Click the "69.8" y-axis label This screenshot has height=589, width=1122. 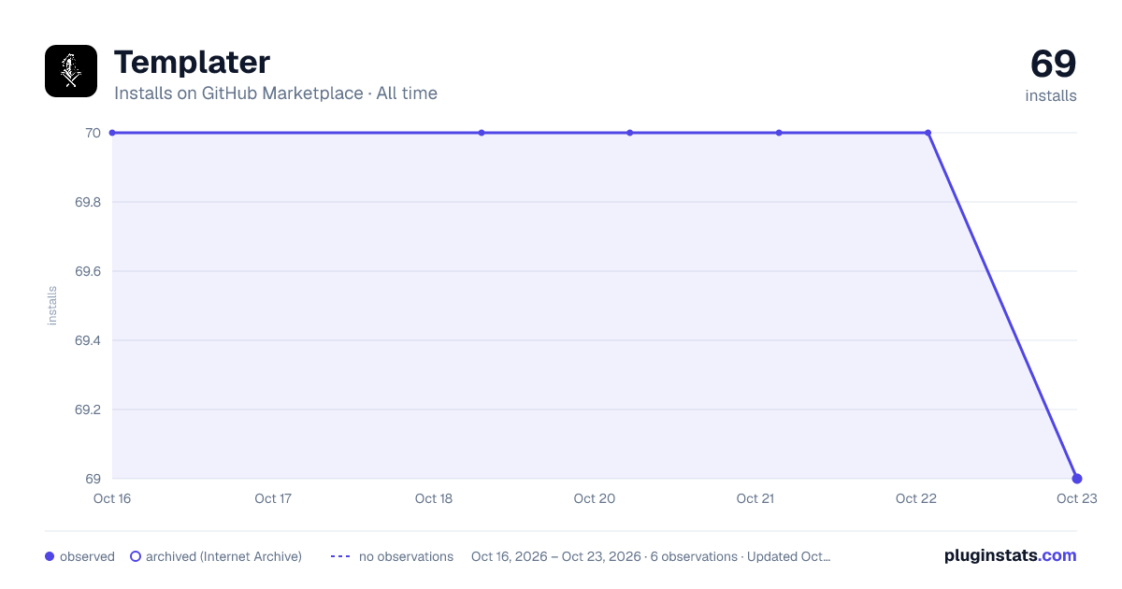point(88,202)
